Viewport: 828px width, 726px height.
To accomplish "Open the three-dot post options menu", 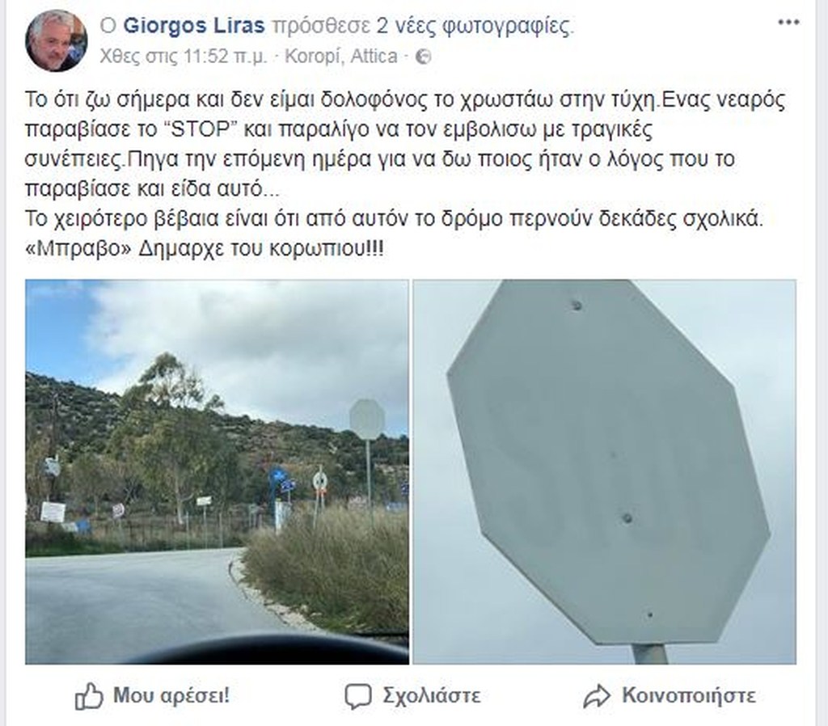I will click(x=789, y=22).
